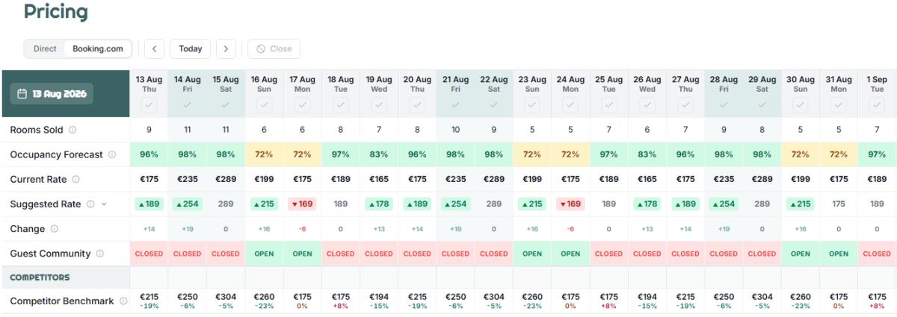Click the red 169 suggested rate for 17 Aug
Screen dimensions: 897x317
tap(302, 204)
